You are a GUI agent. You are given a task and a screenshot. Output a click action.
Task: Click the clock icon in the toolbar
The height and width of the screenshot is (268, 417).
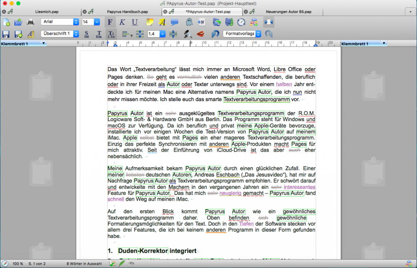241,22
